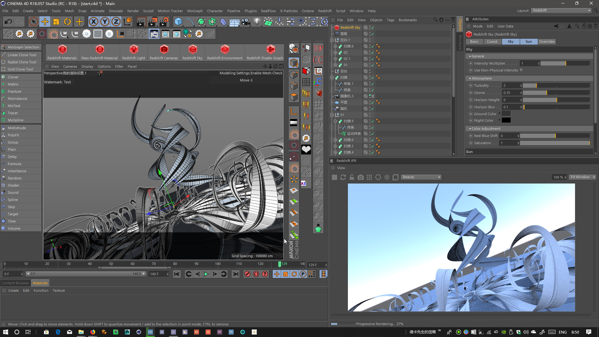This screenshot has width=599, height=337.
Task: Click the Camera object icon in toolbar
Action: click(x=246, y=22)
